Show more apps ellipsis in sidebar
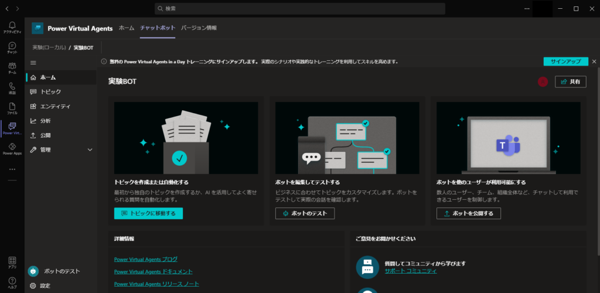This screenshot has height=293, width=600. (12, 169)
